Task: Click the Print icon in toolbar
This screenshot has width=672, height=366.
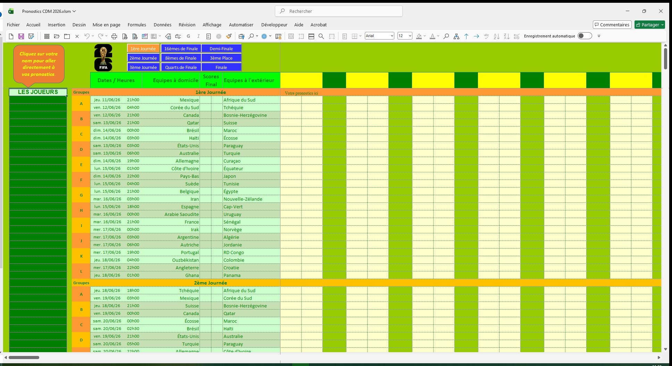Action: (114, 36)
